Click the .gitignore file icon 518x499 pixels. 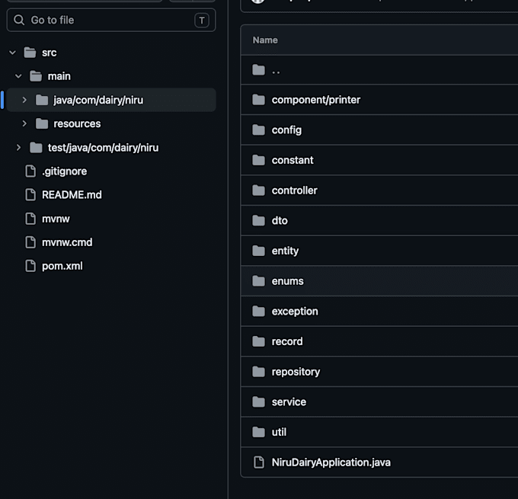(x=30, y=171)
